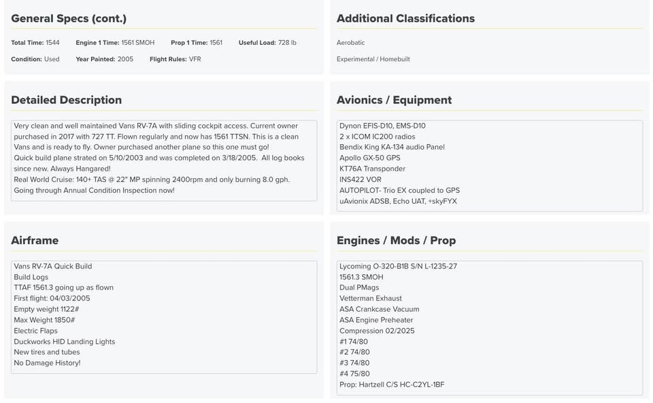The image size is (653, 403).
Task: Click 'Bendix King KA-134 audio Panel' line
Action: point(392,147)
